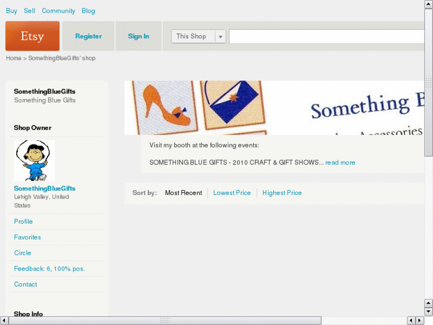
Task: Click the Register button
Action: [x=88, y=36]
